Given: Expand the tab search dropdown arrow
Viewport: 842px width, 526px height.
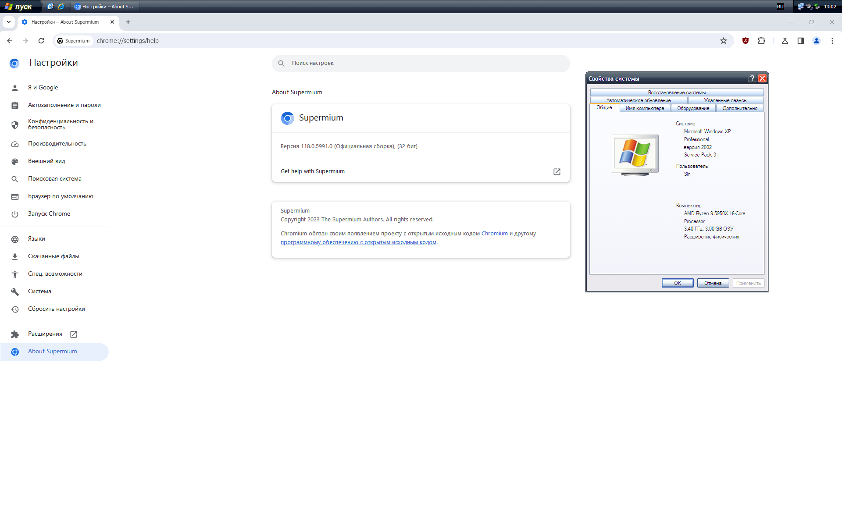Looking at the screenshot, I should click(x=9, y=22).
